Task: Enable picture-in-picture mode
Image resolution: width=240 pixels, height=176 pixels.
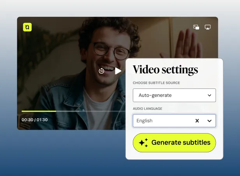Action: click(196, 27)
